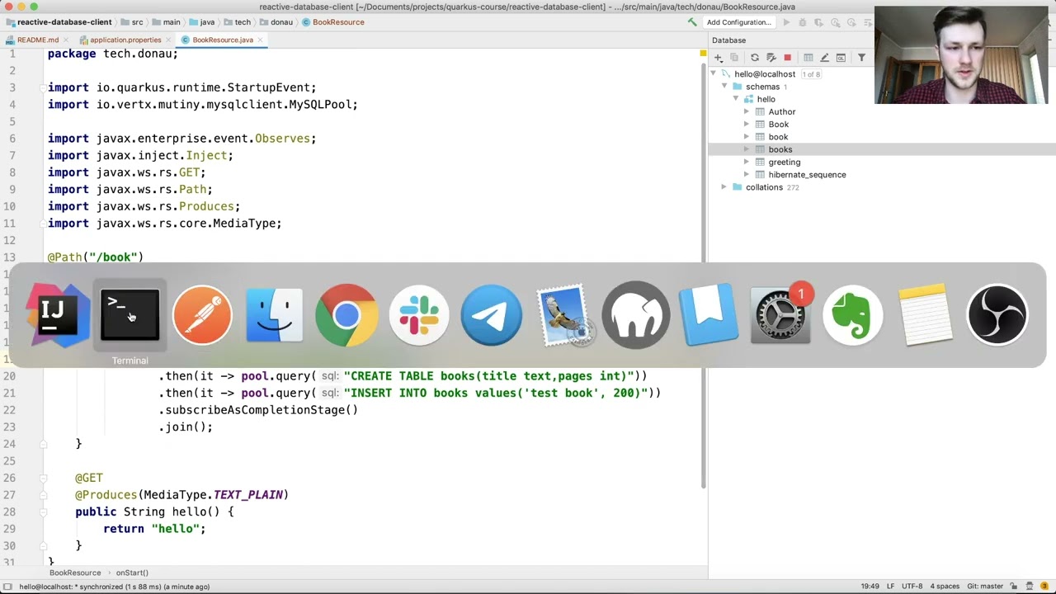Click the Debug bug icon in toolbar
The height and width of the screenshot is (594, 1056).
[x=802, y=22]
